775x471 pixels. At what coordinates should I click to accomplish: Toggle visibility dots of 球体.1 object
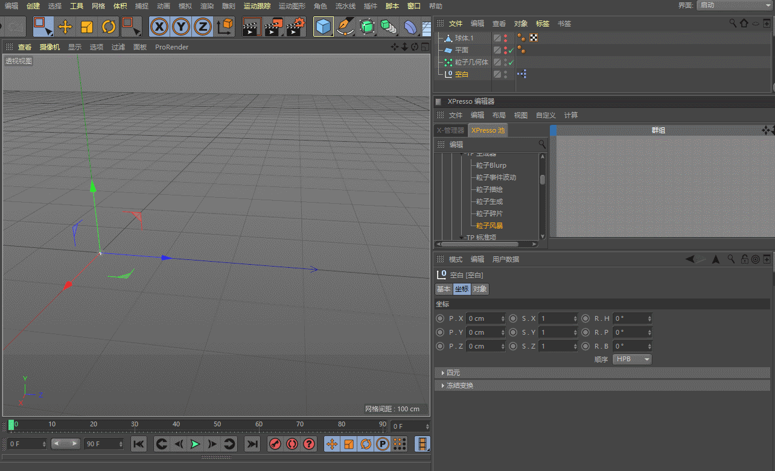tap(505, 38)
